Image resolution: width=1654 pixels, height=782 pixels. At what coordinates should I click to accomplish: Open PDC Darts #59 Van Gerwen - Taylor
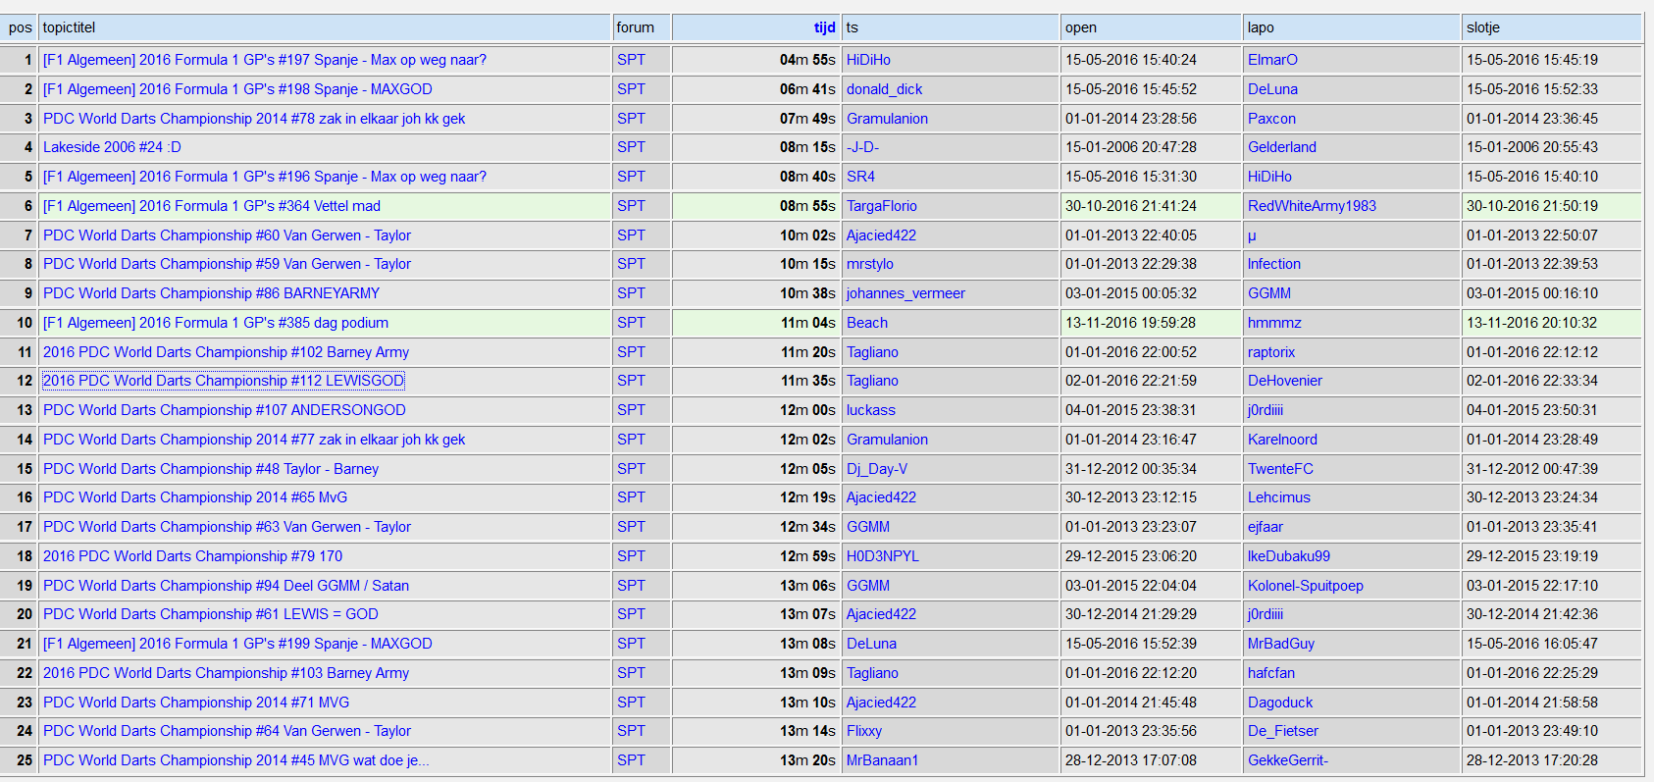[227, 264]
